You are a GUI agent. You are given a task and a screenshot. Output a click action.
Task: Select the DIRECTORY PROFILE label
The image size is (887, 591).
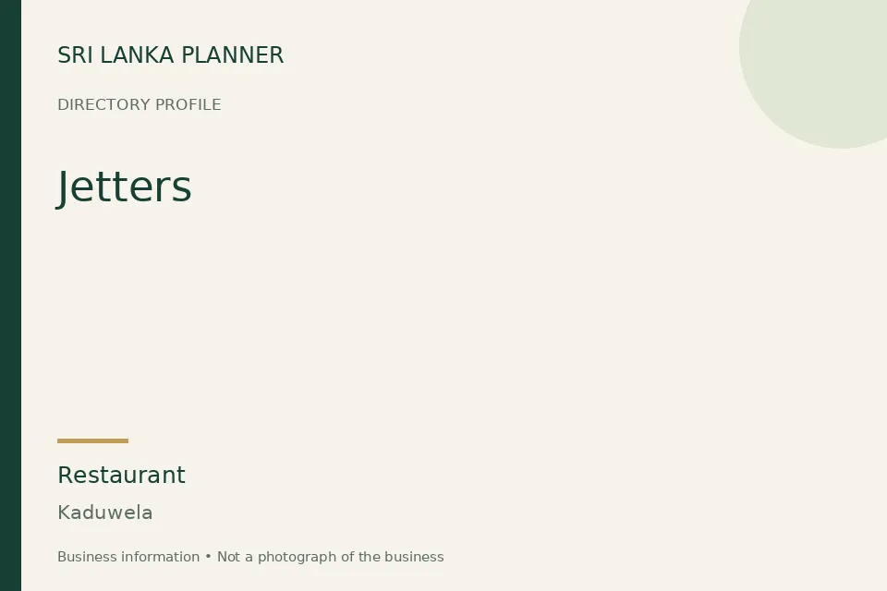click(140, 104)
